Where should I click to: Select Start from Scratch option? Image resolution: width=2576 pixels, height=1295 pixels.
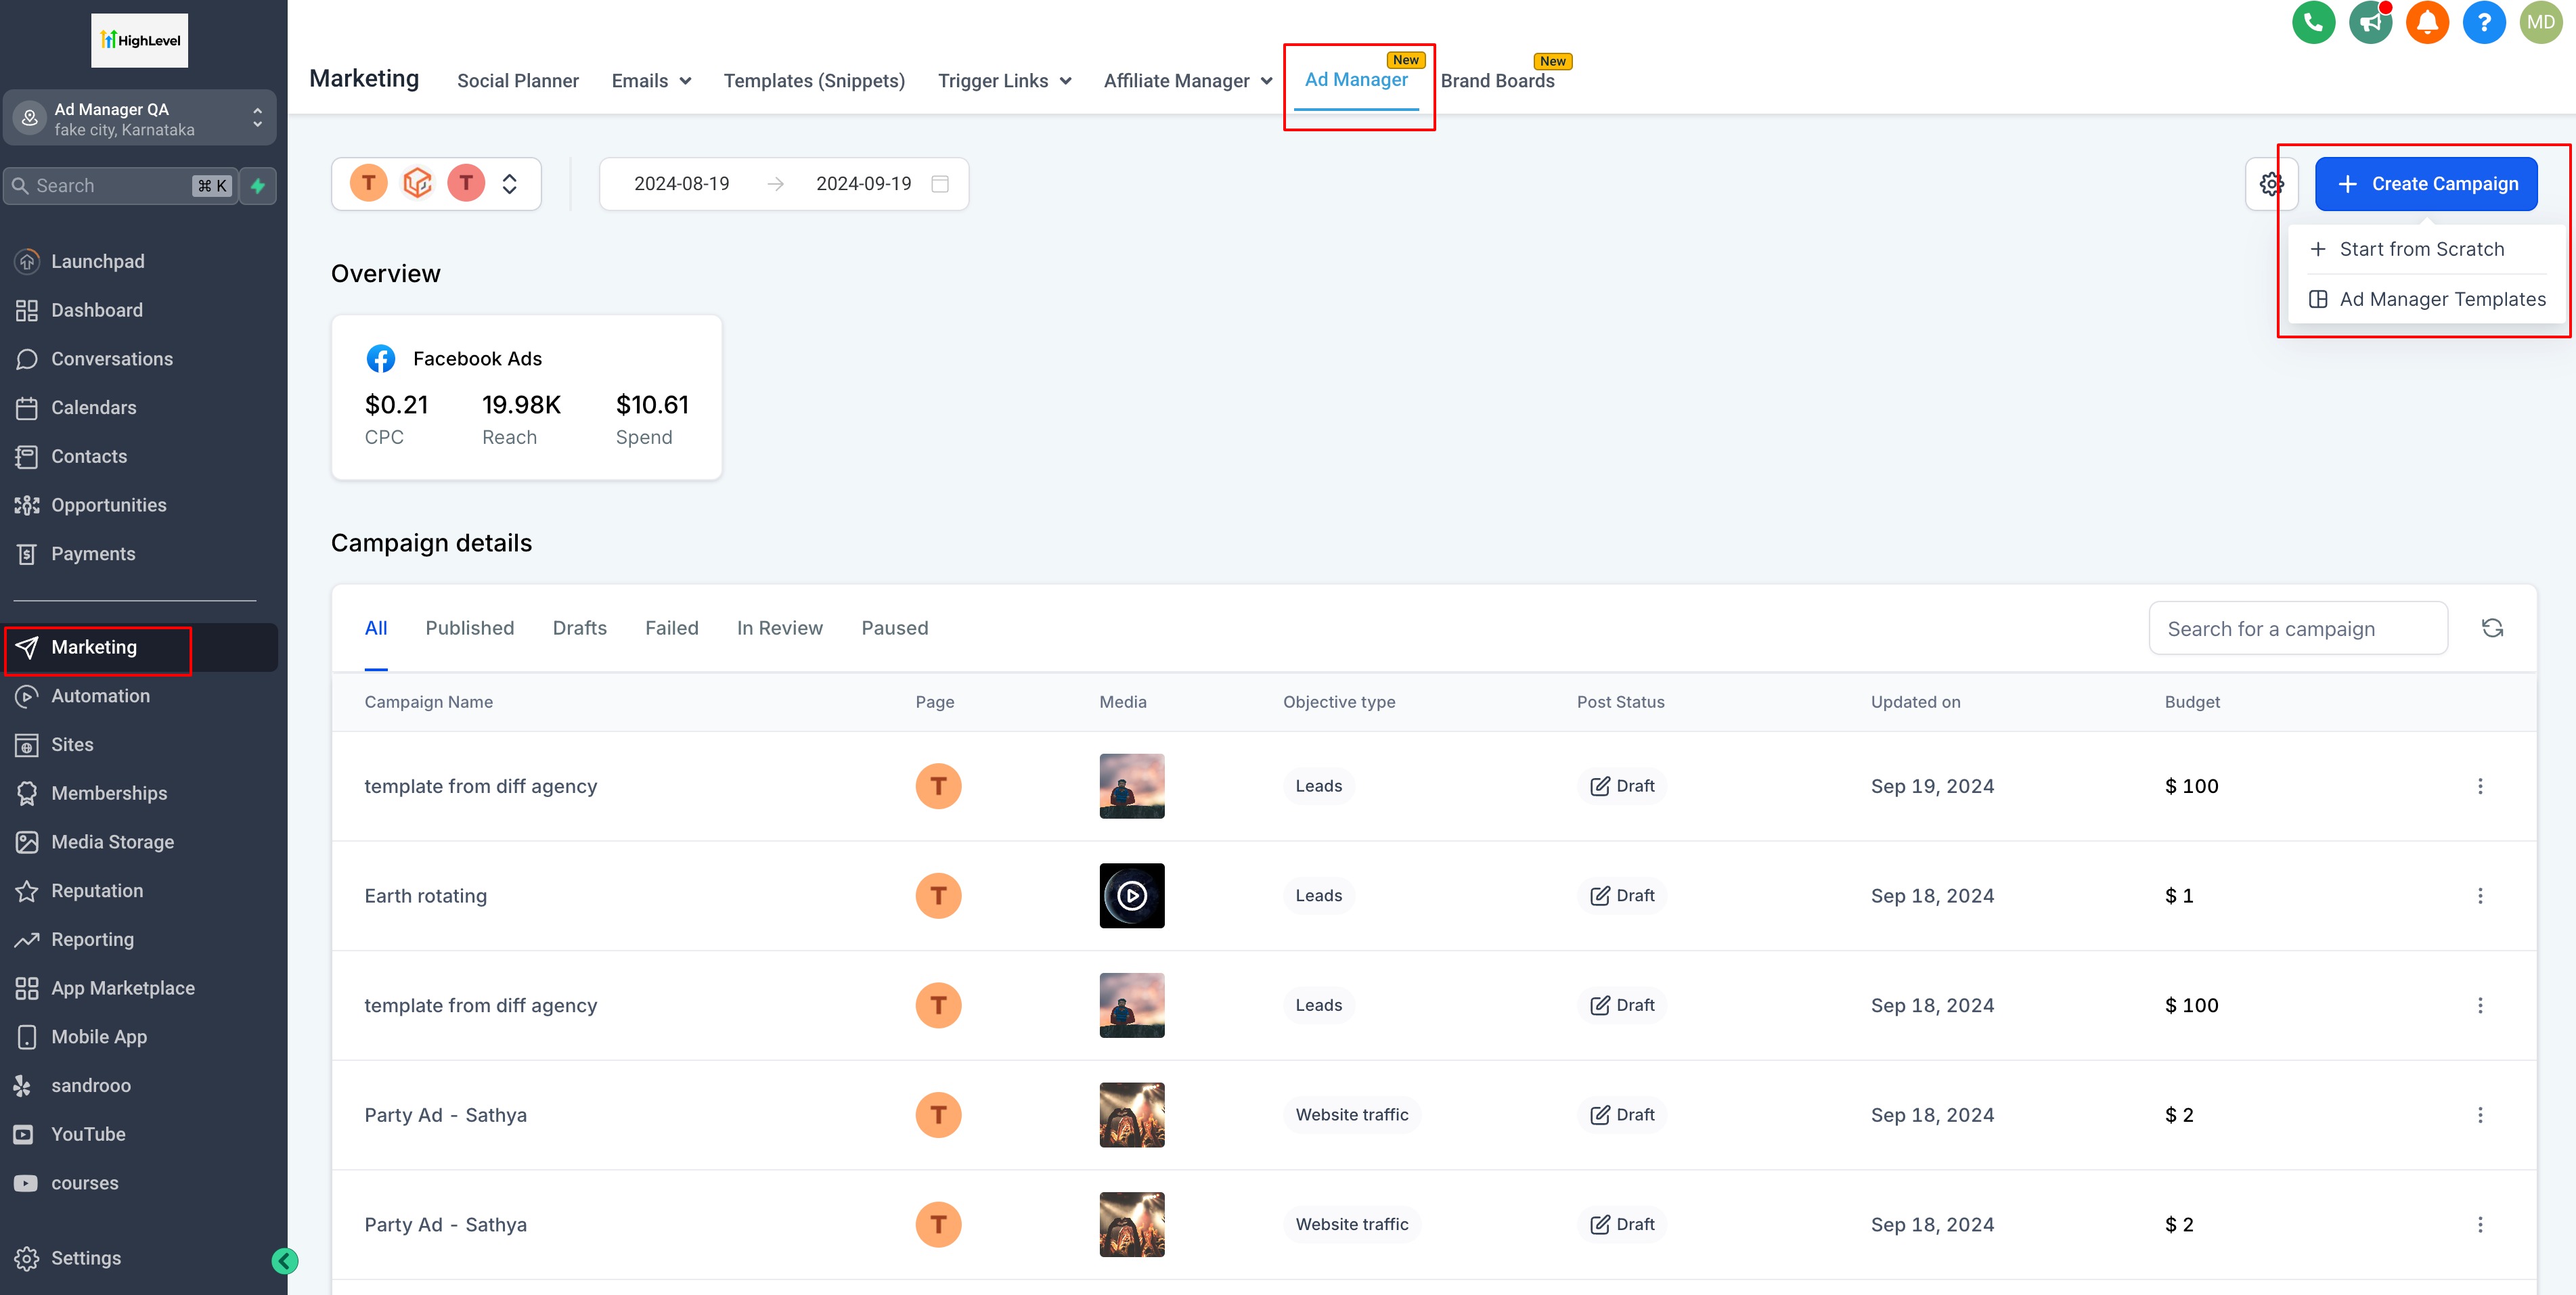[2421, 249]
